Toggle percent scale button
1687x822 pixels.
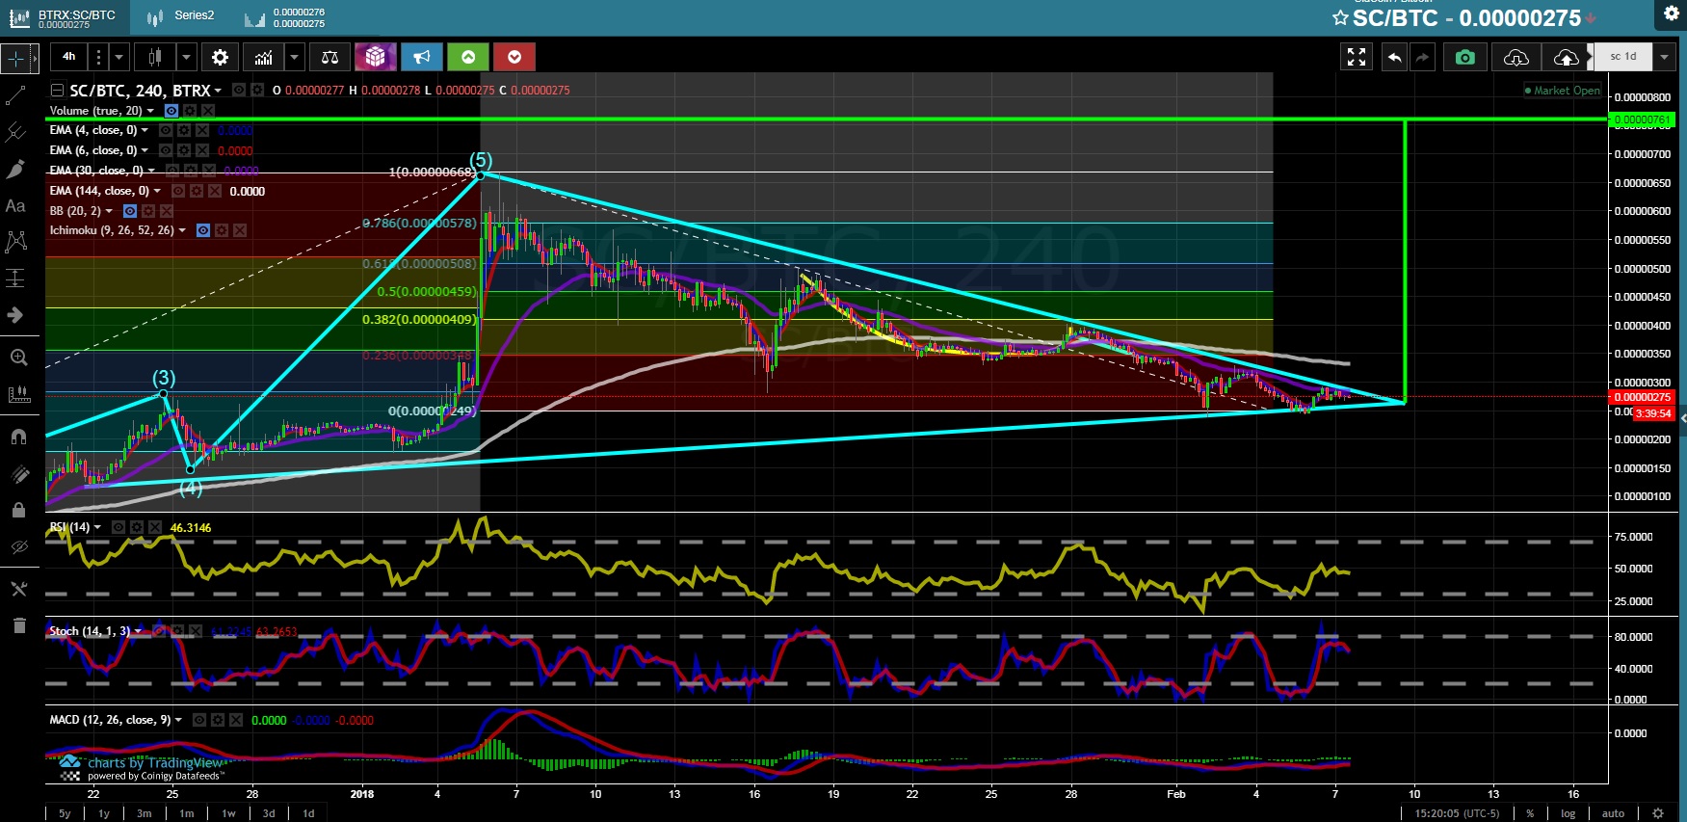pos(1530,813)
